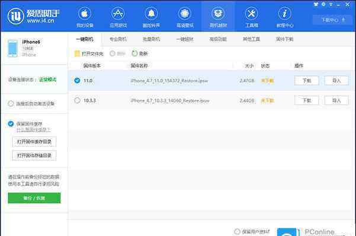Download the 11.0 firmware
Image resolution: width=356 pixels, height=236 pixels.
307,81
